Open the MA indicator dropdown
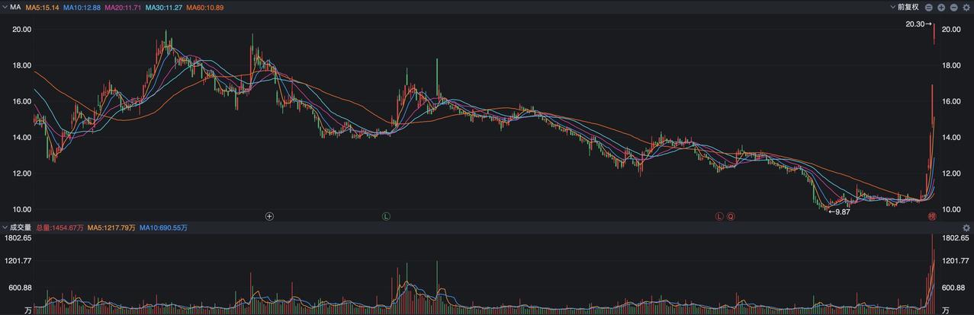 11,7
